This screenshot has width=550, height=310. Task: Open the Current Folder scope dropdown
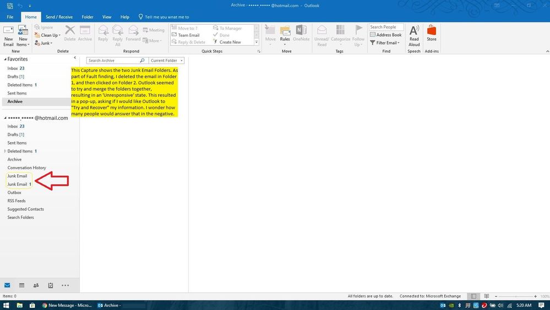coord(166,60)
